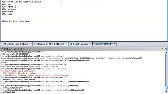Close the Python Interpreter panel

click(166, 49)
